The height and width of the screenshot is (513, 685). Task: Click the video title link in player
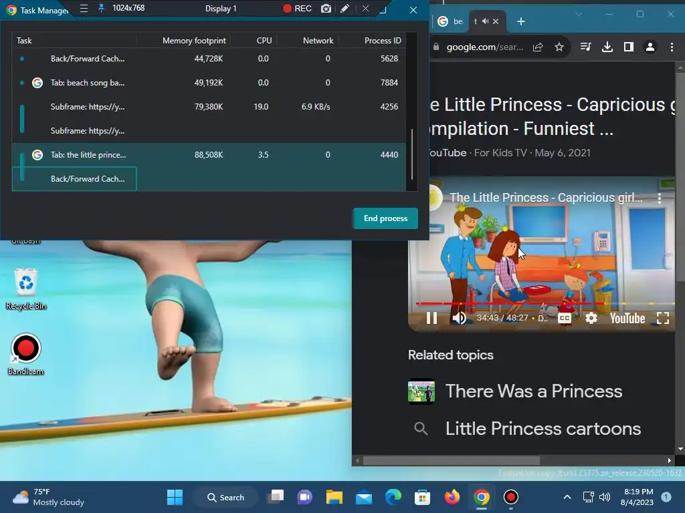[546, 198]
